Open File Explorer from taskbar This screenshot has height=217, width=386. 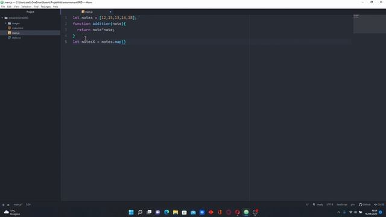[x=176, y=212]
